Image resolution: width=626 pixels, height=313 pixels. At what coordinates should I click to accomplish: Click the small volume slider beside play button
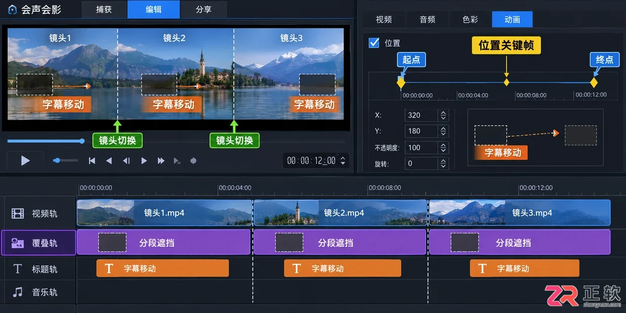pos(66,161)
